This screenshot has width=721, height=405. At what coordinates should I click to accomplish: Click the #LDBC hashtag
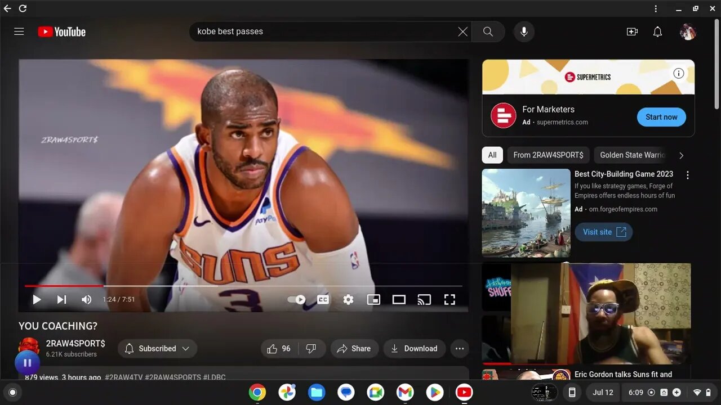click(215, 377)
